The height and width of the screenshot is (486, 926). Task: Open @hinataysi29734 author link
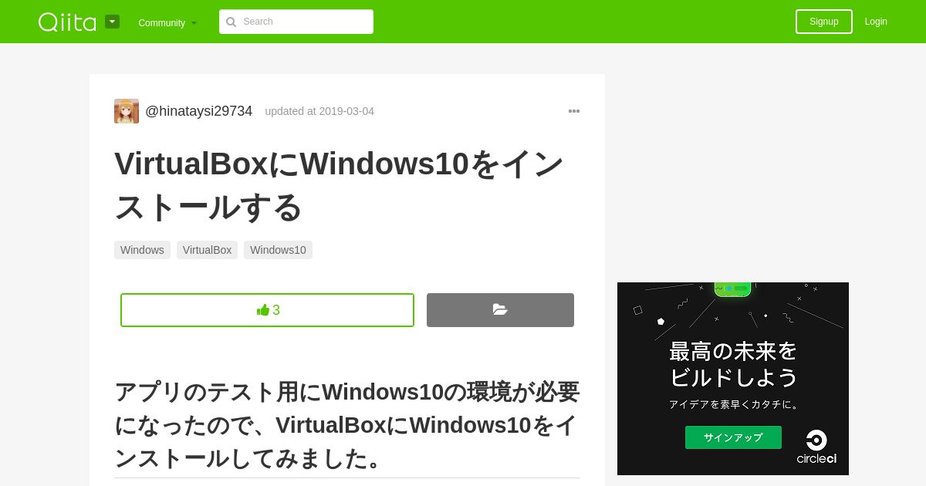pos(199,111)
